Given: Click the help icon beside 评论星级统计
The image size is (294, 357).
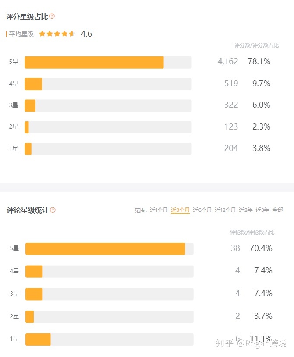Looking at the screenshot, I should coord(53,210).
